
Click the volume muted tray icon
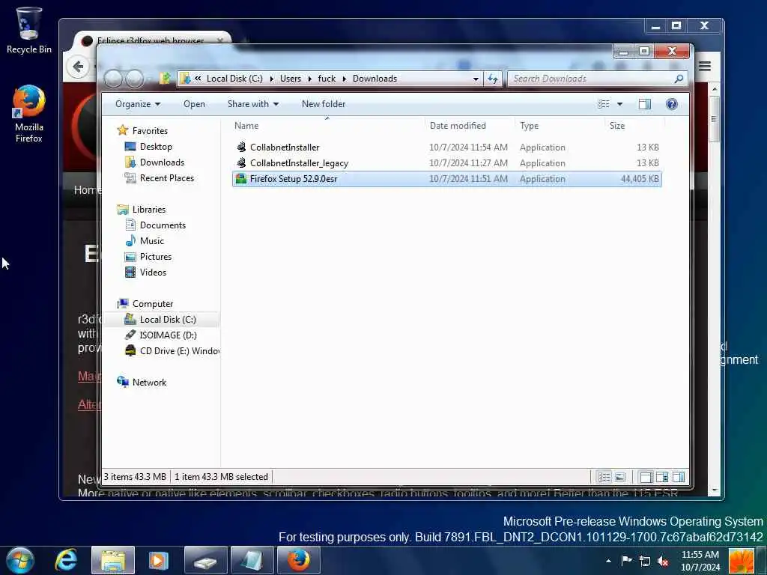point(663,561)
